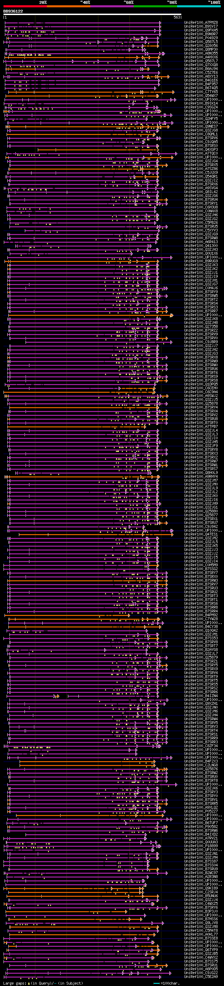Screen dimensions: 224x986
Task: Select hit label UniRef100_C5JUX9
Action: tap(201, 173)
